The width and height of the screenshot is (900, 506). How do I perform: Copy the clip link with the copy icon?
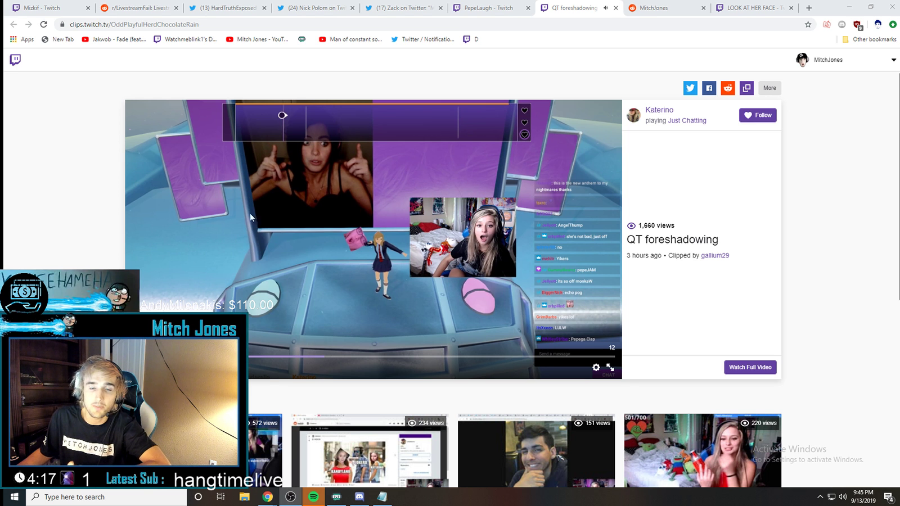(746, 88)
